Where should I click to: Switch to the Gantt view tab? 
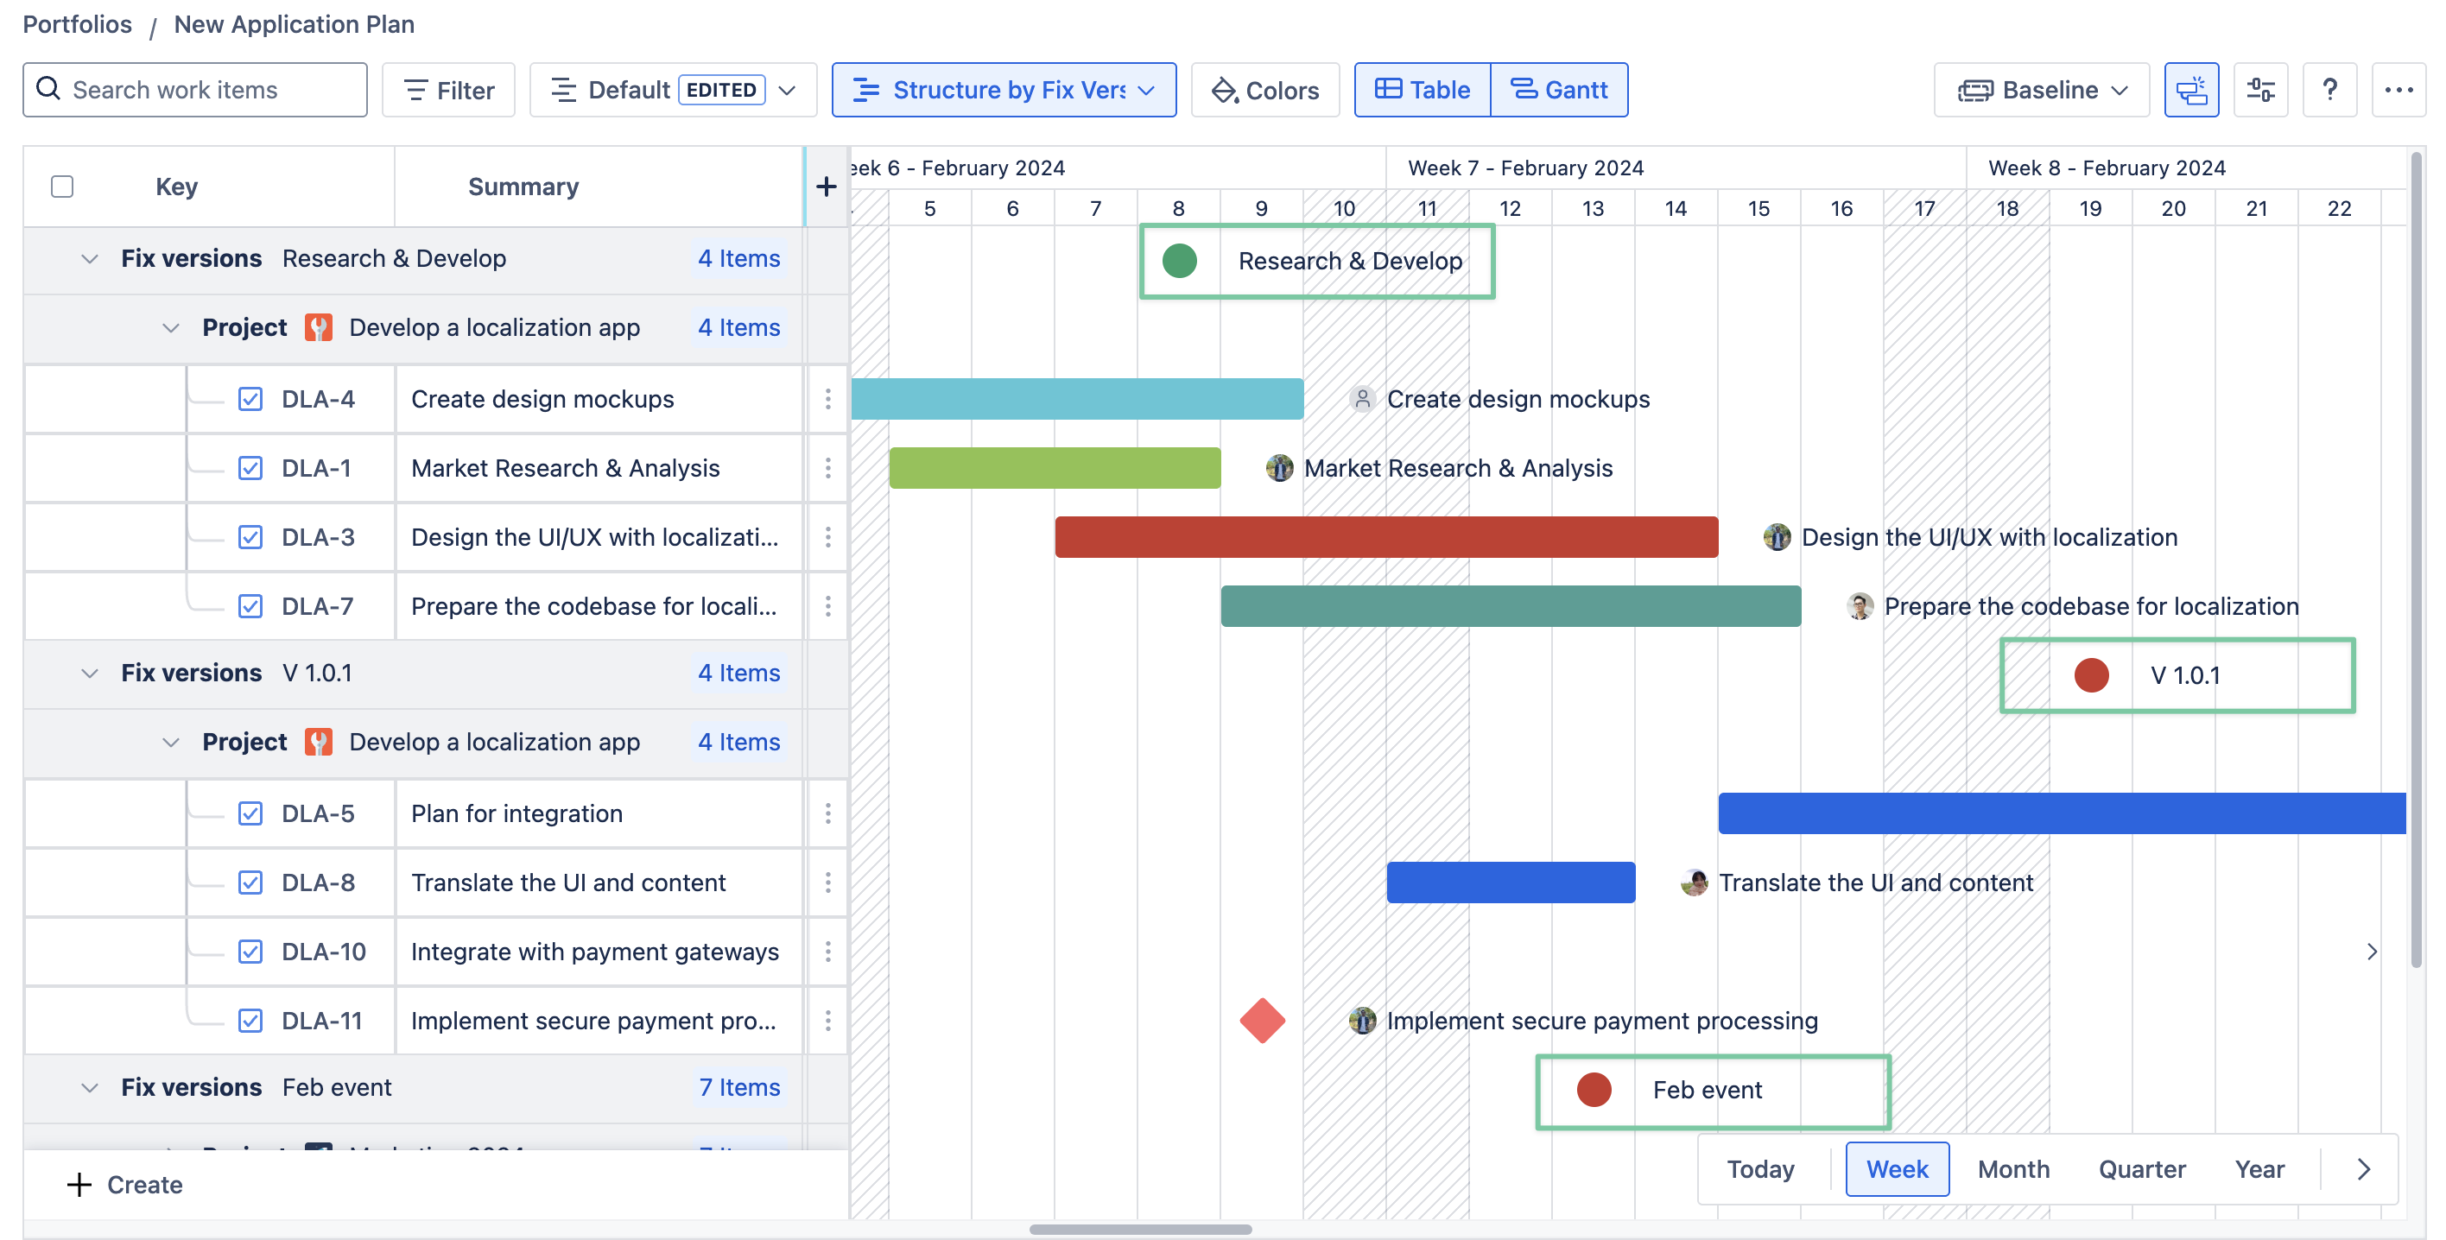point(1558,90)
